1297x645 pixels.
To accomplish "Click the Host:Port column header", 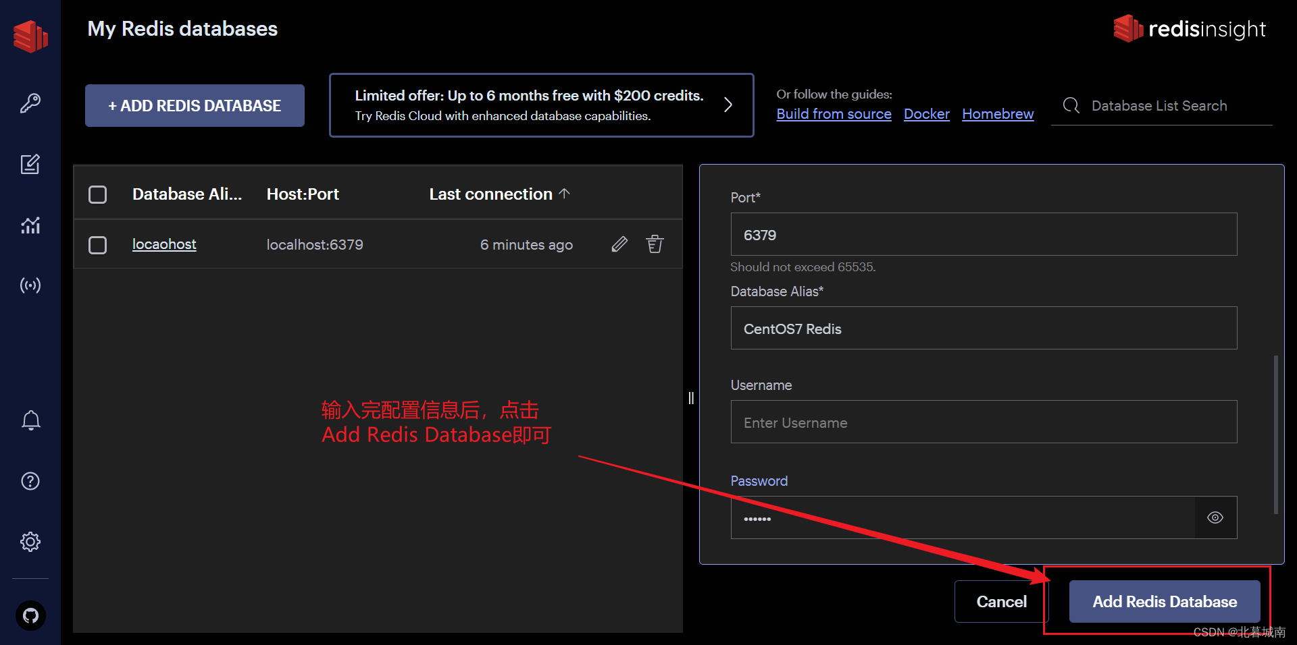I will coord(303,194).
